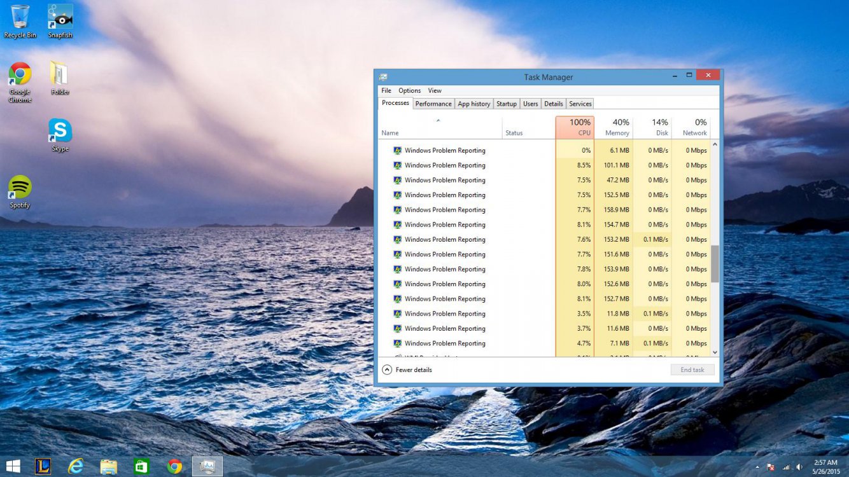The image size is (849, 477).
Task: Sort by the 14% Disk column header
Action: point(652,127)
